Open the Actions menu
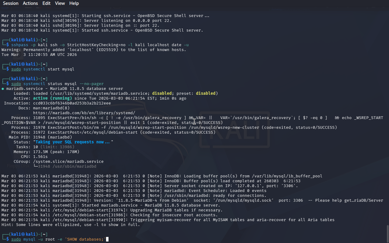 30,3
